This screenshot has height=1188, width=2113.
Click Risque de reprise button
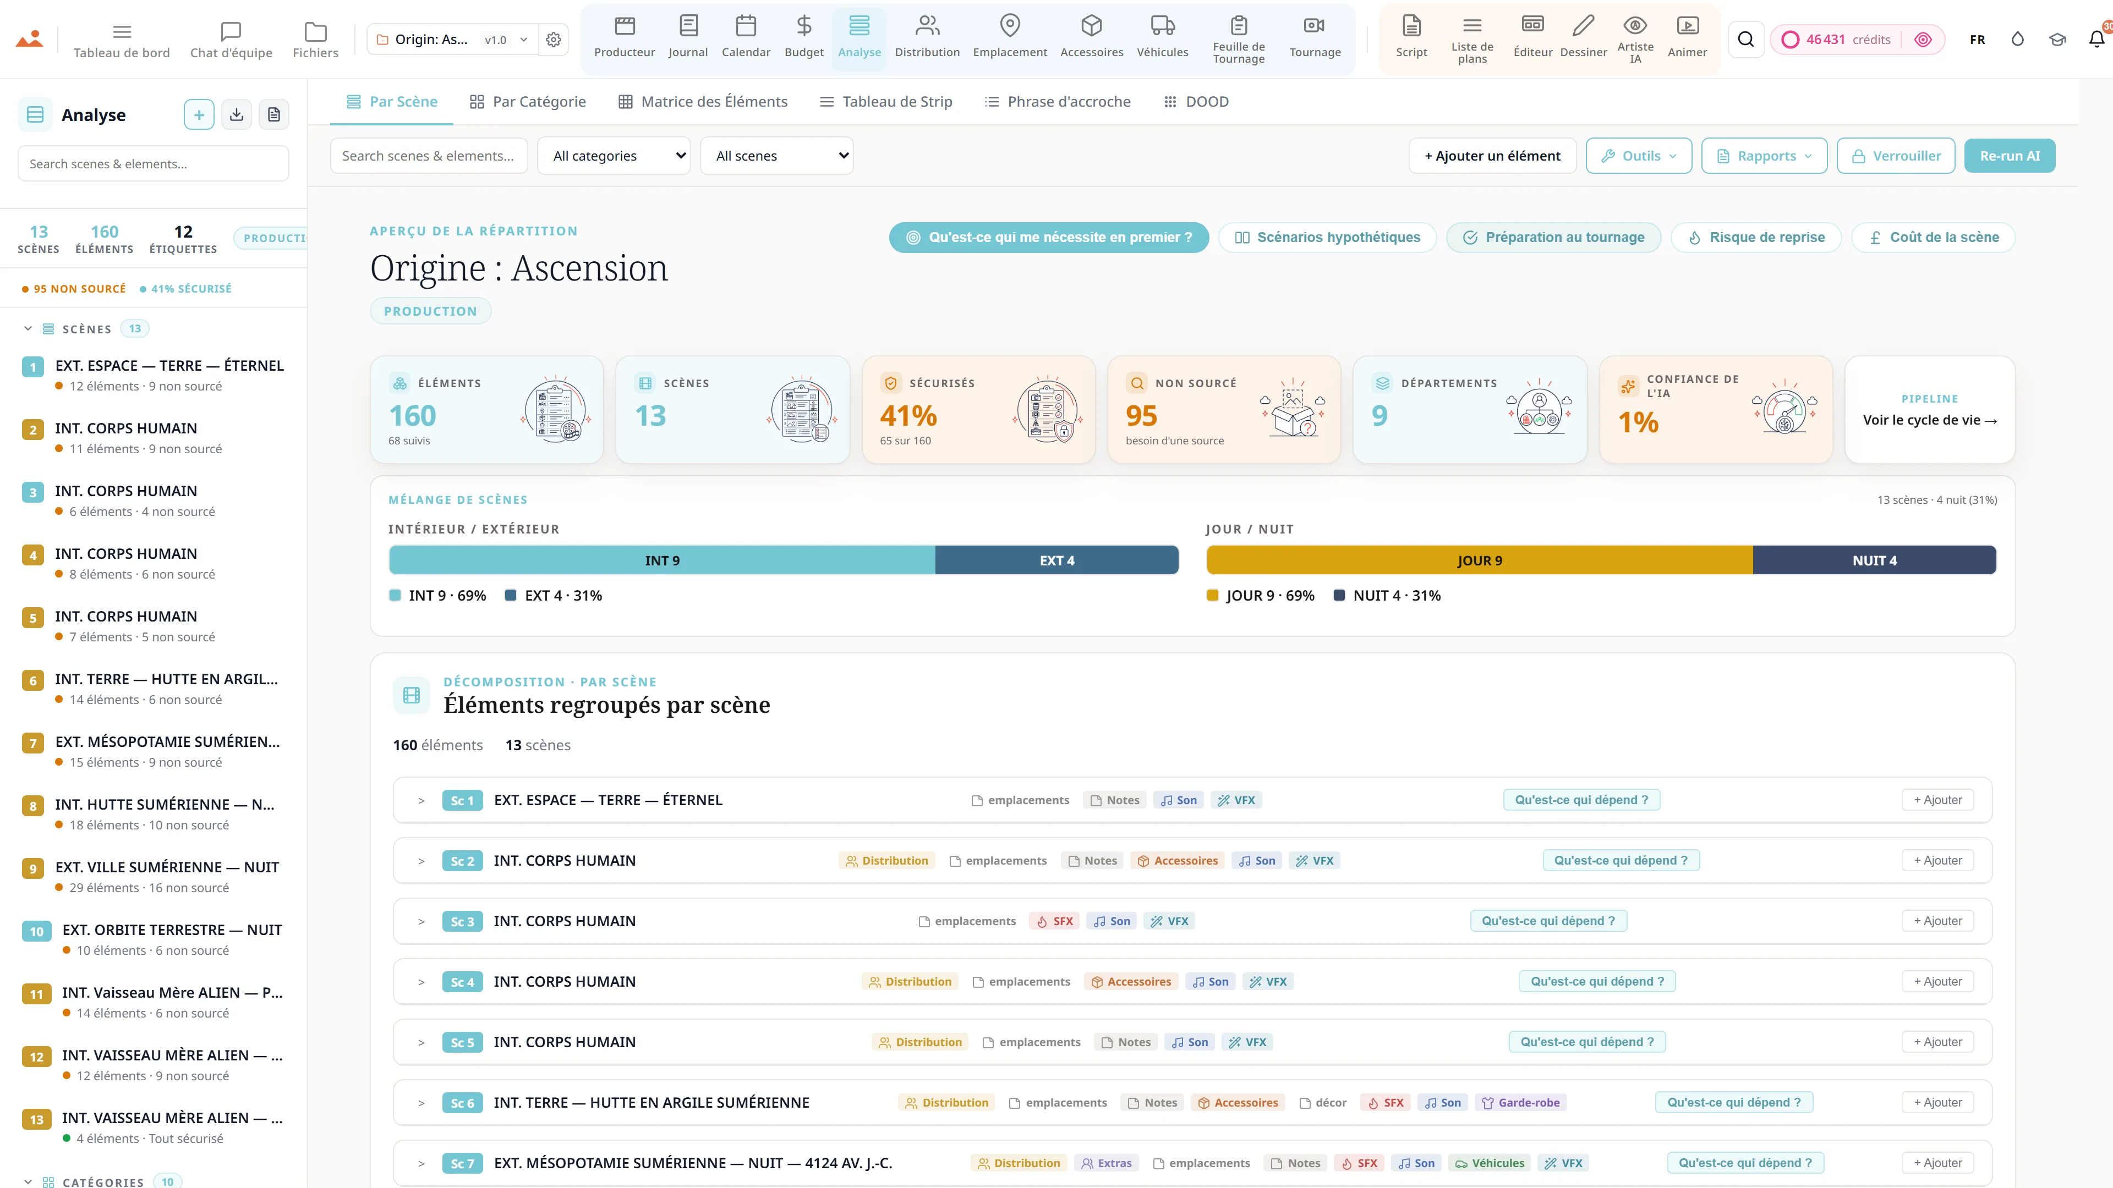click(x=1755, y=238)
